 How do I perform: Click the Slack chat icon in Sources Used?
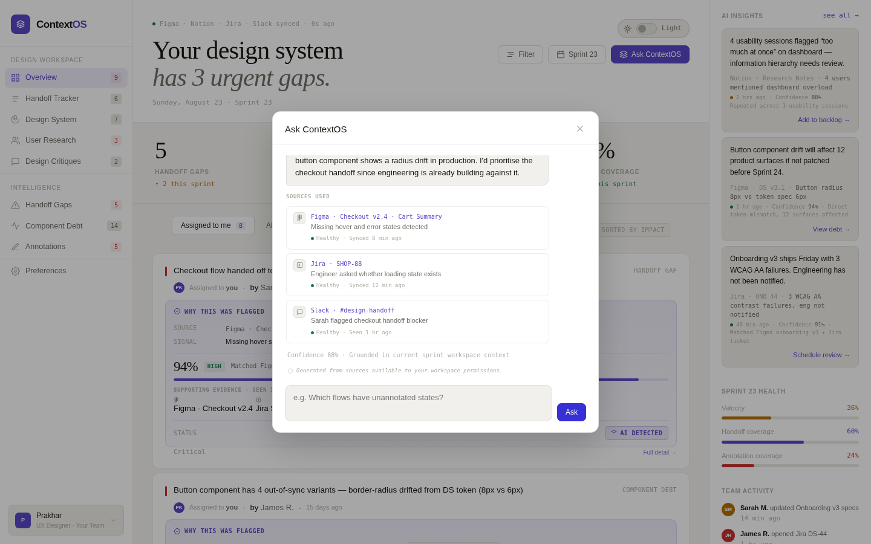(299, 312)
